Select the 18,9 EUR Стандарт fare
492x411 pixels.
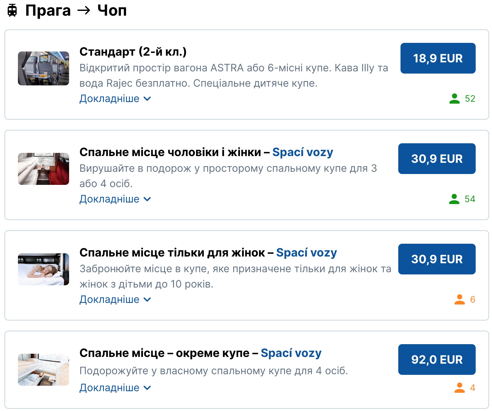tap(438, 58)
